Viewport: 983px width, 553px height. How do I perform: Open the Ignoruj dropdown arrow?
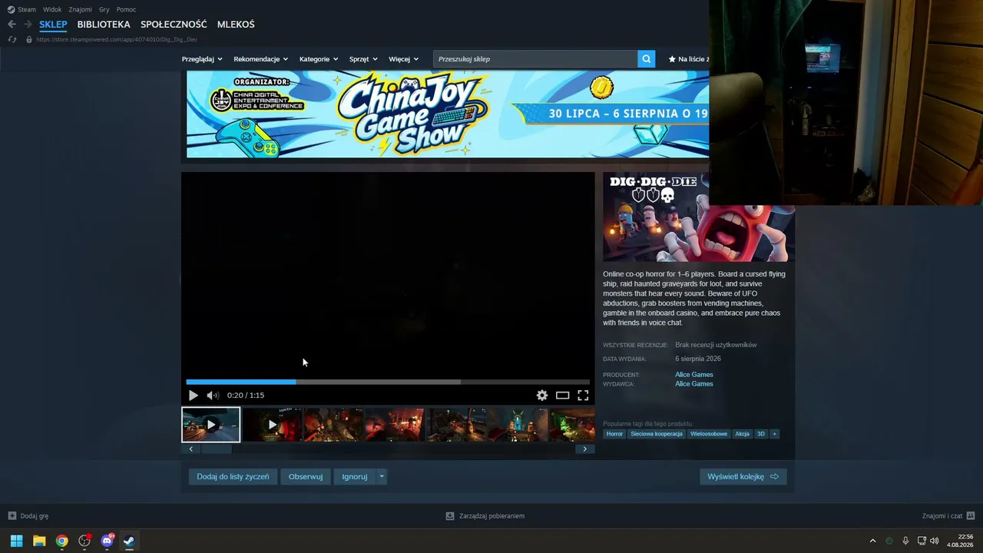tap(382, 477)
